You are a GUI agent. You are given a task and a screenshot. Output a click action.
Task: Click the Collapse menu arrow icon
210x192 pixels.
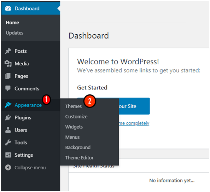(x=8, y=168)
